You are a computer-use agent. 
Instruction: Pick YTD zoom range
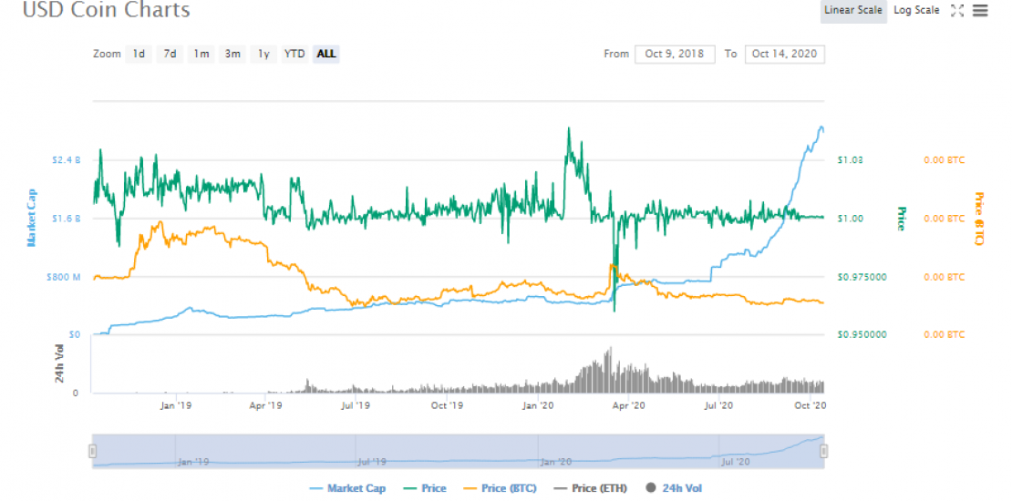294,54
